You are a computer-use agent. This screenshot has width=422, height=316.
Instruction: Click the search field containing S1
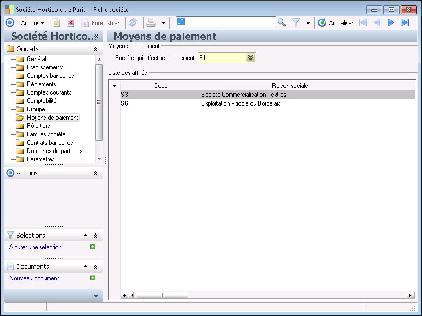[225, 21]
